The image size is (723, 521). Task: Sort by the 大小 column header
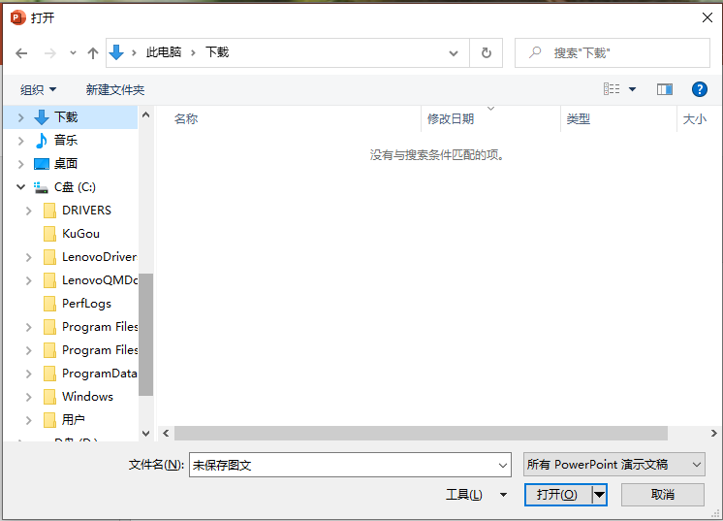point(695,119)
